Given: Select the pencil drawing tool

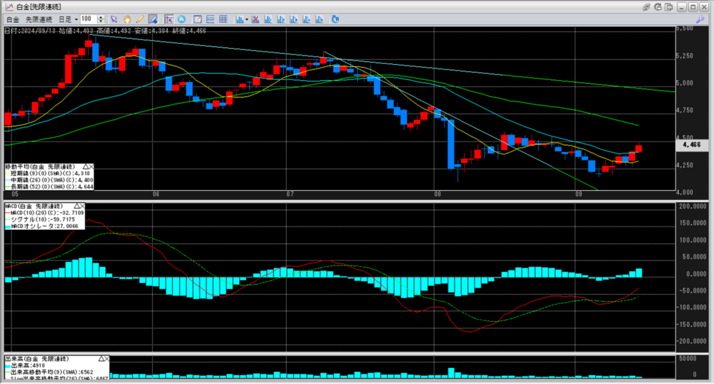Looking at the screenshot, I should (x=139, y=19).
